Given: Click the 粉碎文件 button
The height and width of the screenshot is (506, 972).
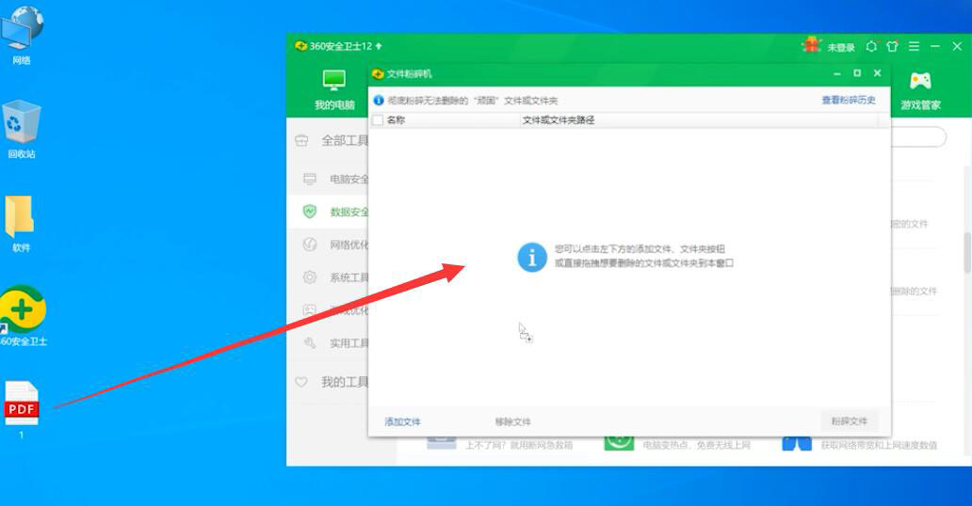Looking at the screenshot, I should click(x=850, y=421).
